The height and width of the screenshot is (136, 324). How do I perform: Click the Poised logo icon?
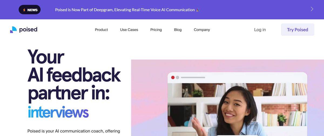pos(13,30)
